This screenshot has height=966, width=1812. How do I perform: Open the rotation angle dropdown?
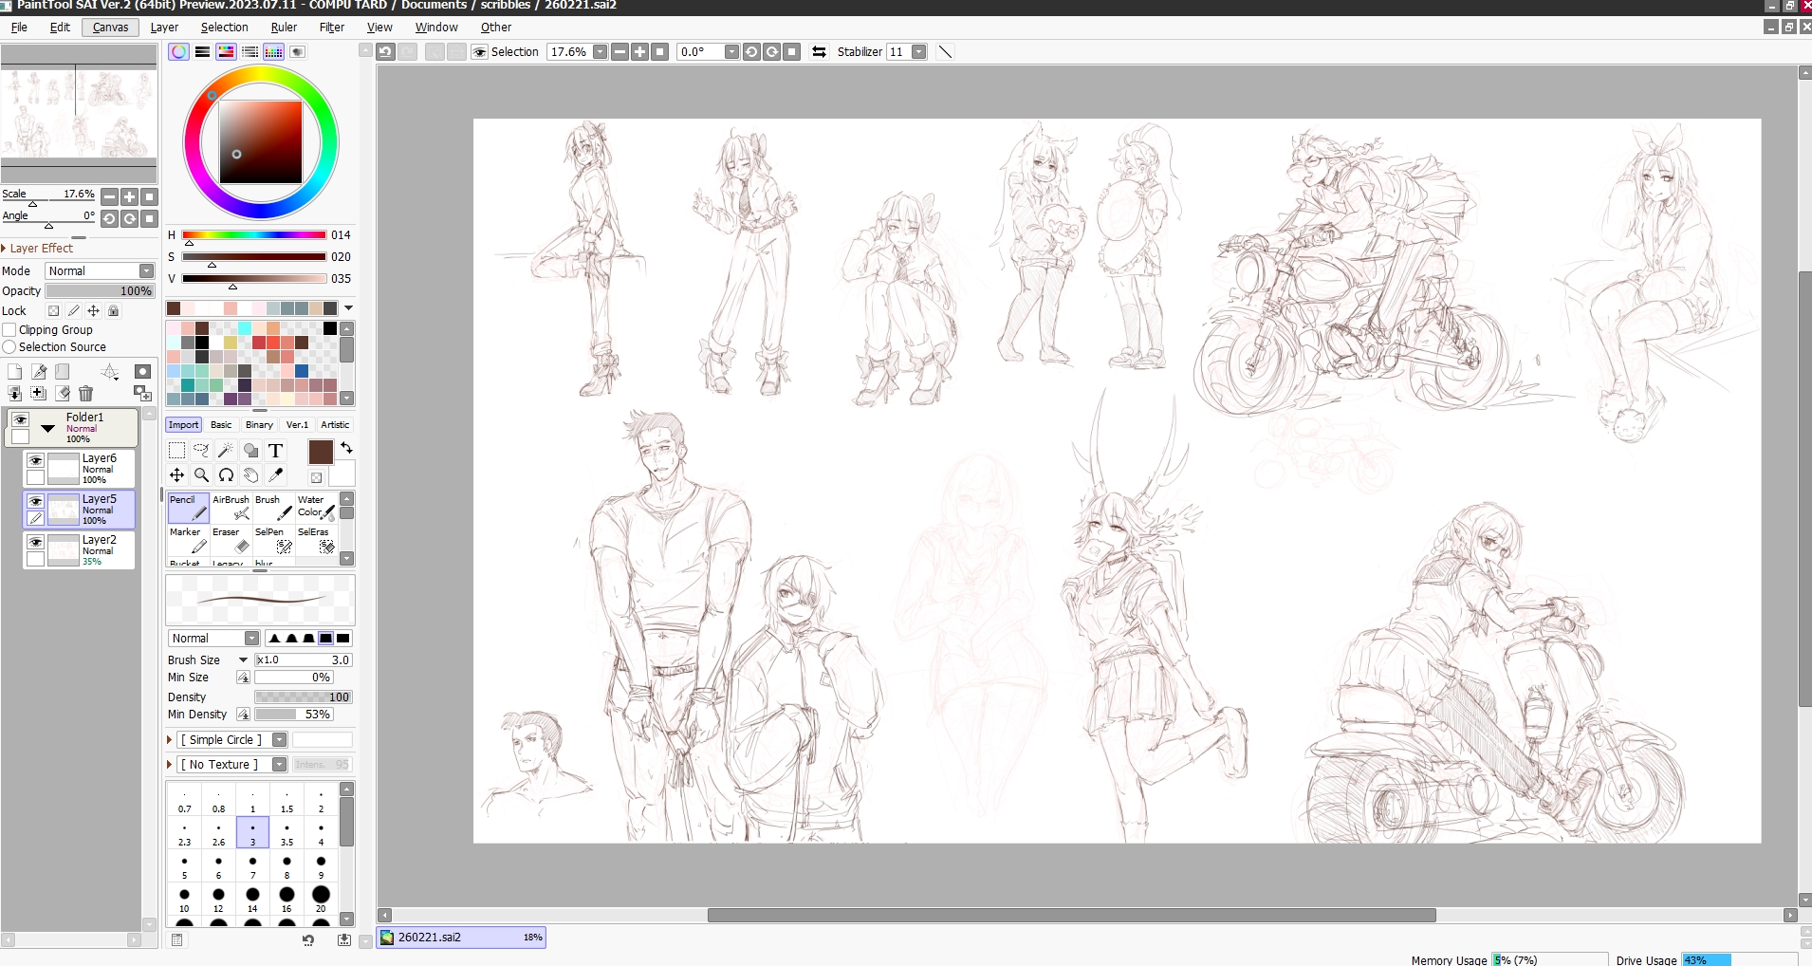731,52
